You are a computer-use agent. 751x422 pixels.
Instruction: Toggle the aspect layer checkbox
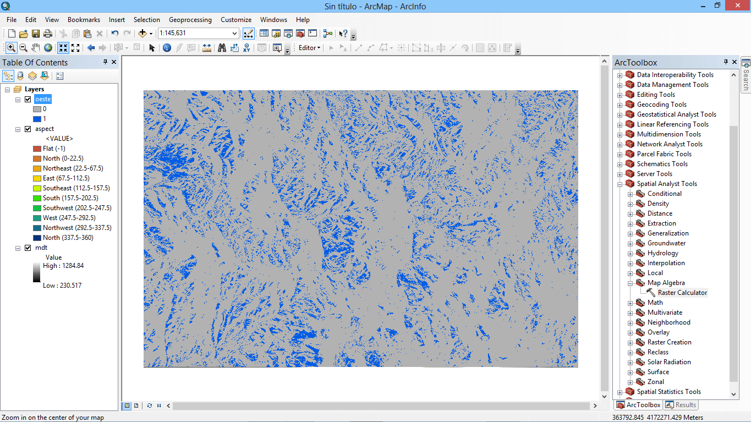28,129
